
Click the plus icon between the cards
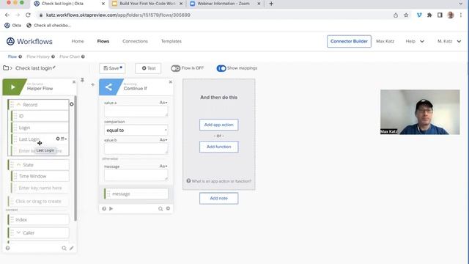93,85
